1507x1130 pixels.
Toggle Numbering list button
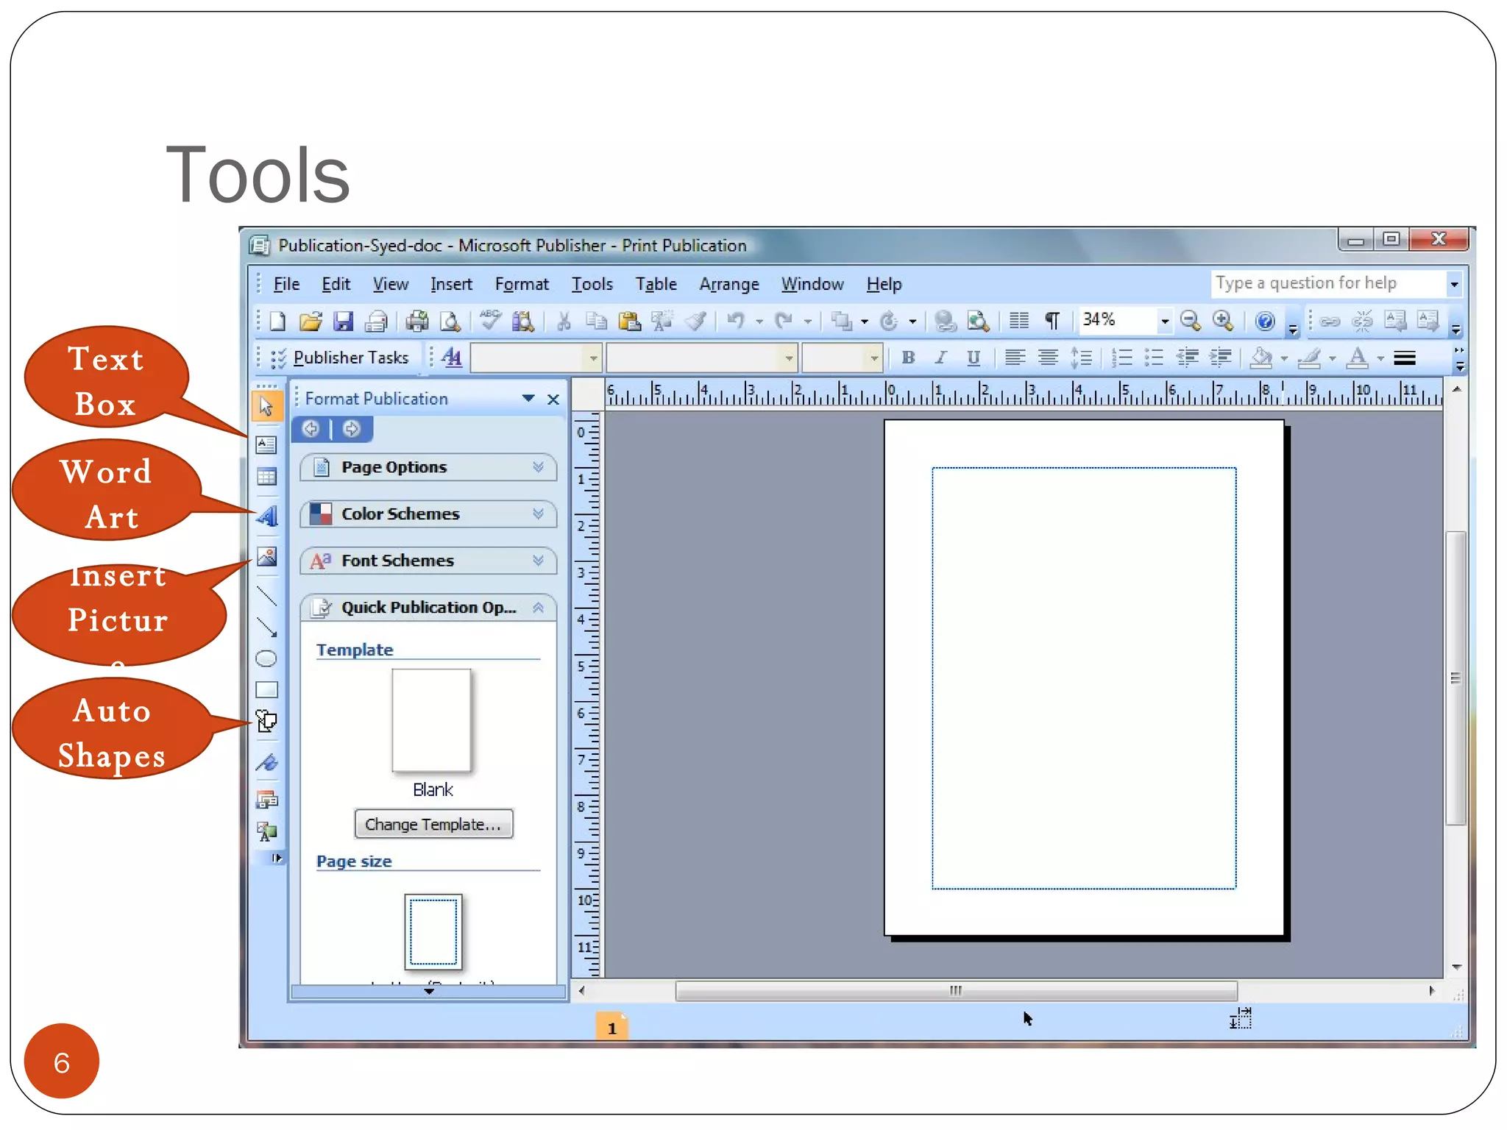click(x=1121, y=358)
